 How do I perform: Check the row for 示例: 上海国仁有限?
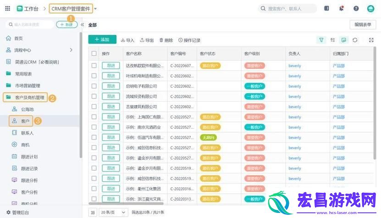click(94, 117)
